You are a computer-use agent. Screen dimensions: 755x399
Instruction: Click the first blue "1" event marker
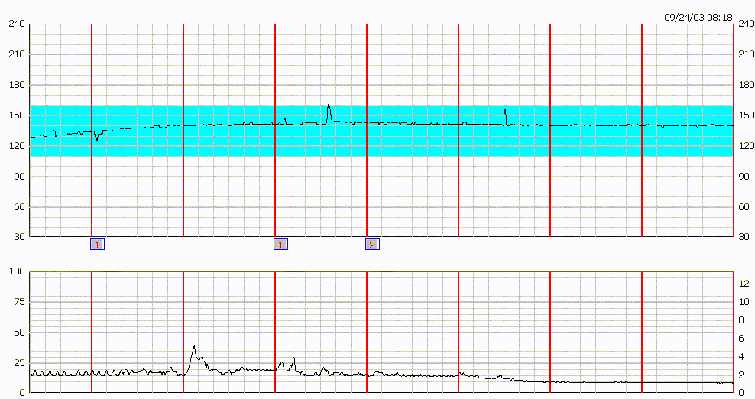click(x=97, y=245)
